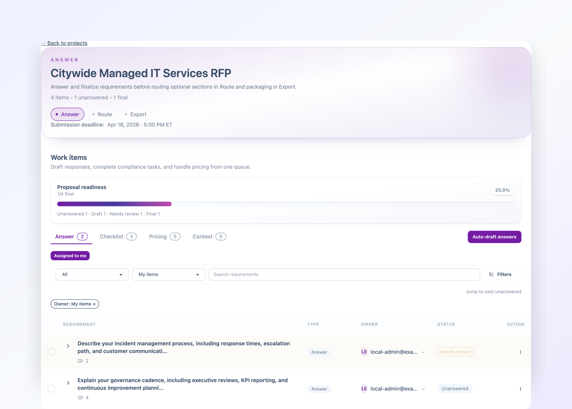The width and height of the screenshot is (572, 409).
Task: Open the Filters panel
Action: point(500,274)
